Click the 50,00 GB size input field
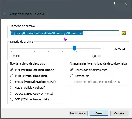Viewport: 132px width, 119px height. point(115,48)
